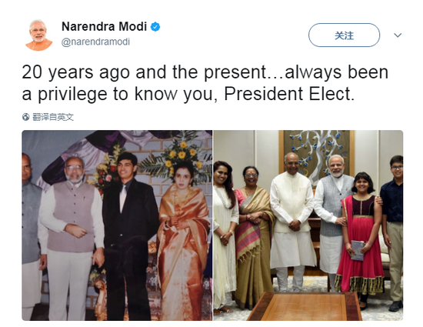423x327 pixels.
Task: Click the 关注 follow button
Action: pos(344,35)
